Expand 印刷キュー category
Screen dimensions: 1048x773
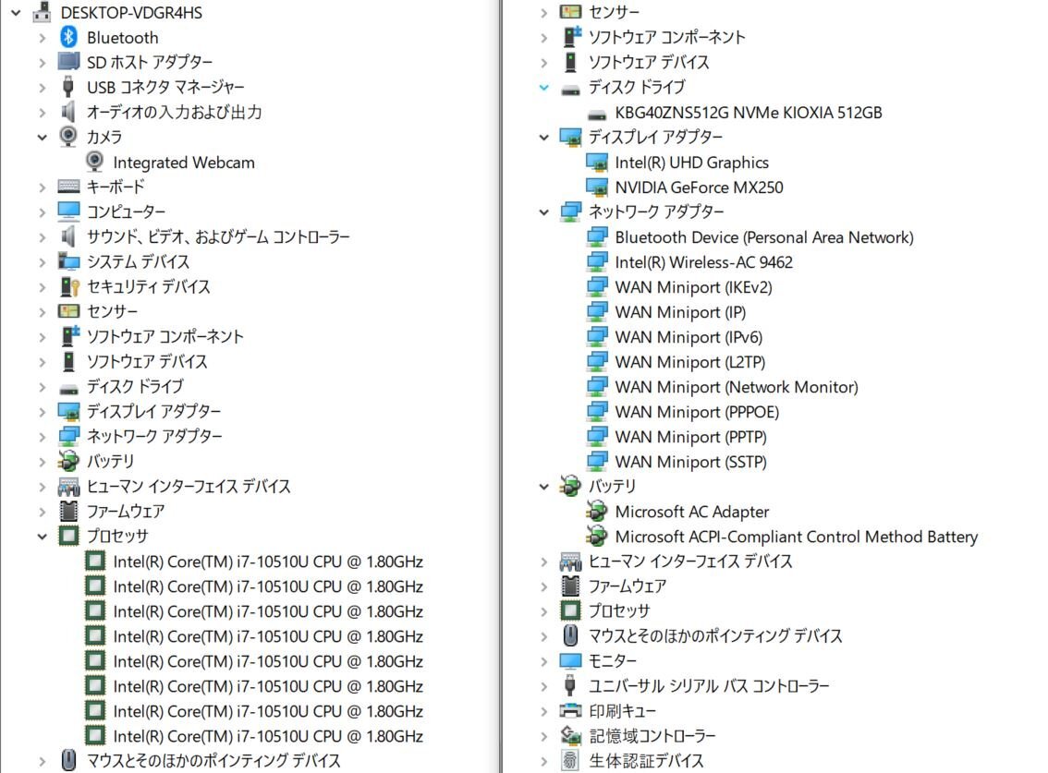[544, 711]
